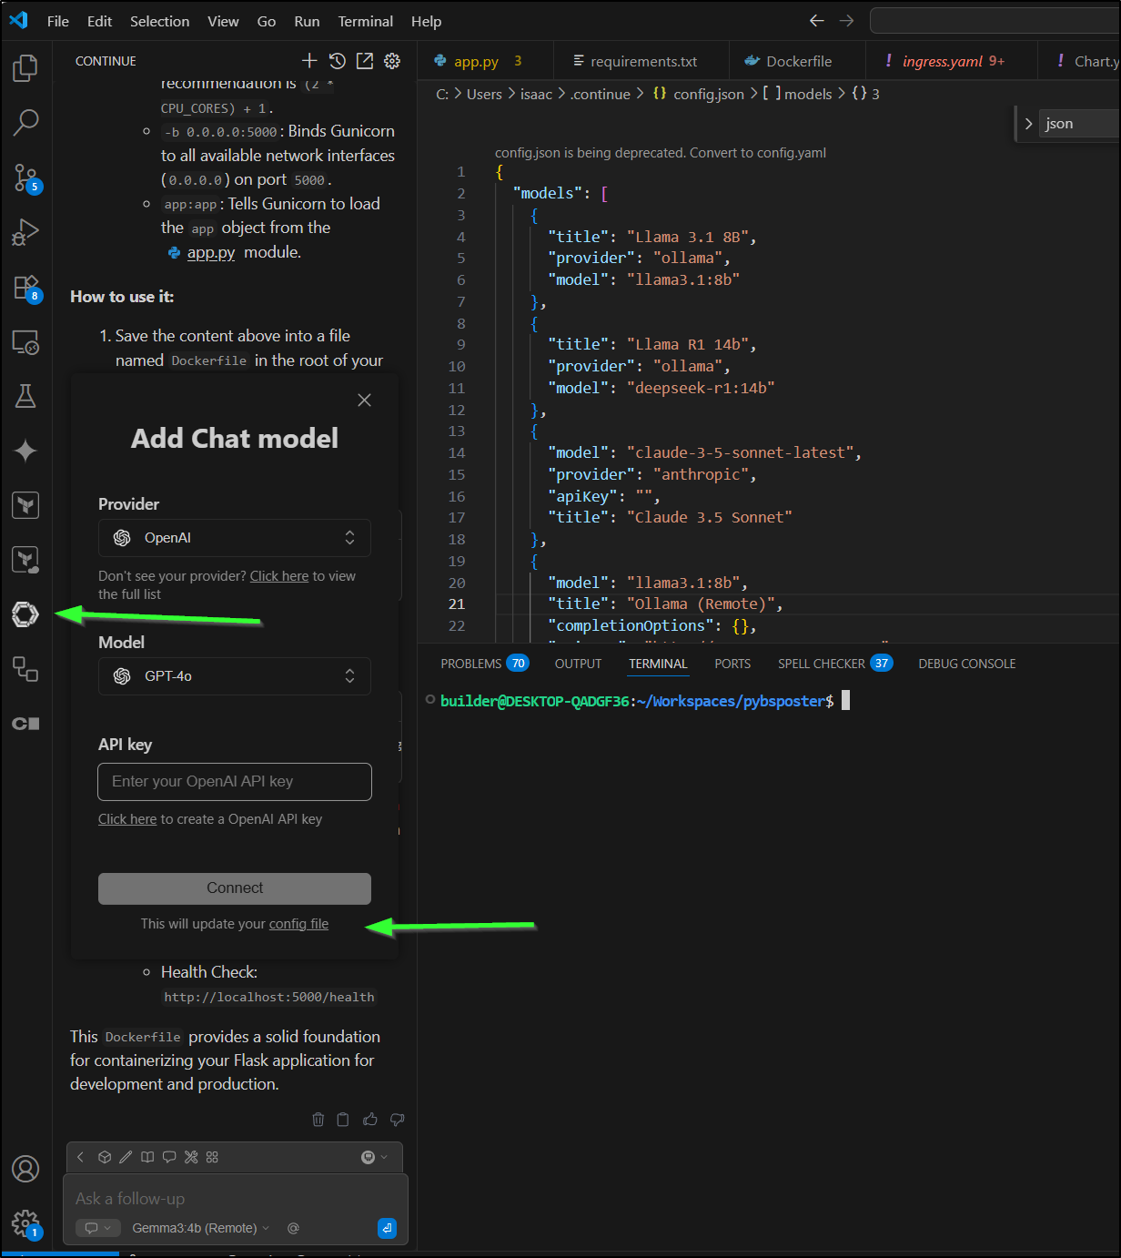
Task: Click the OpenAI API key input field
Action: 235,782
